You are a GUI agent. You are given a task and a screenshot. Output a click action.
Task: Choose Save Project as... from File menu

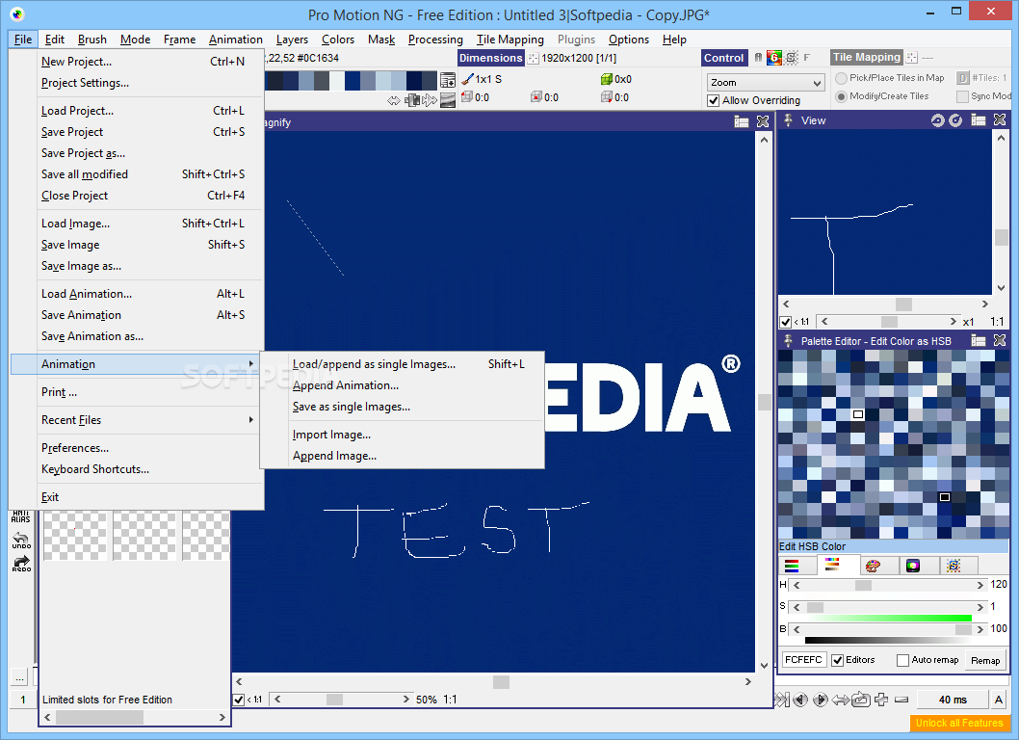pyautogui.click(x=83, y=153)
